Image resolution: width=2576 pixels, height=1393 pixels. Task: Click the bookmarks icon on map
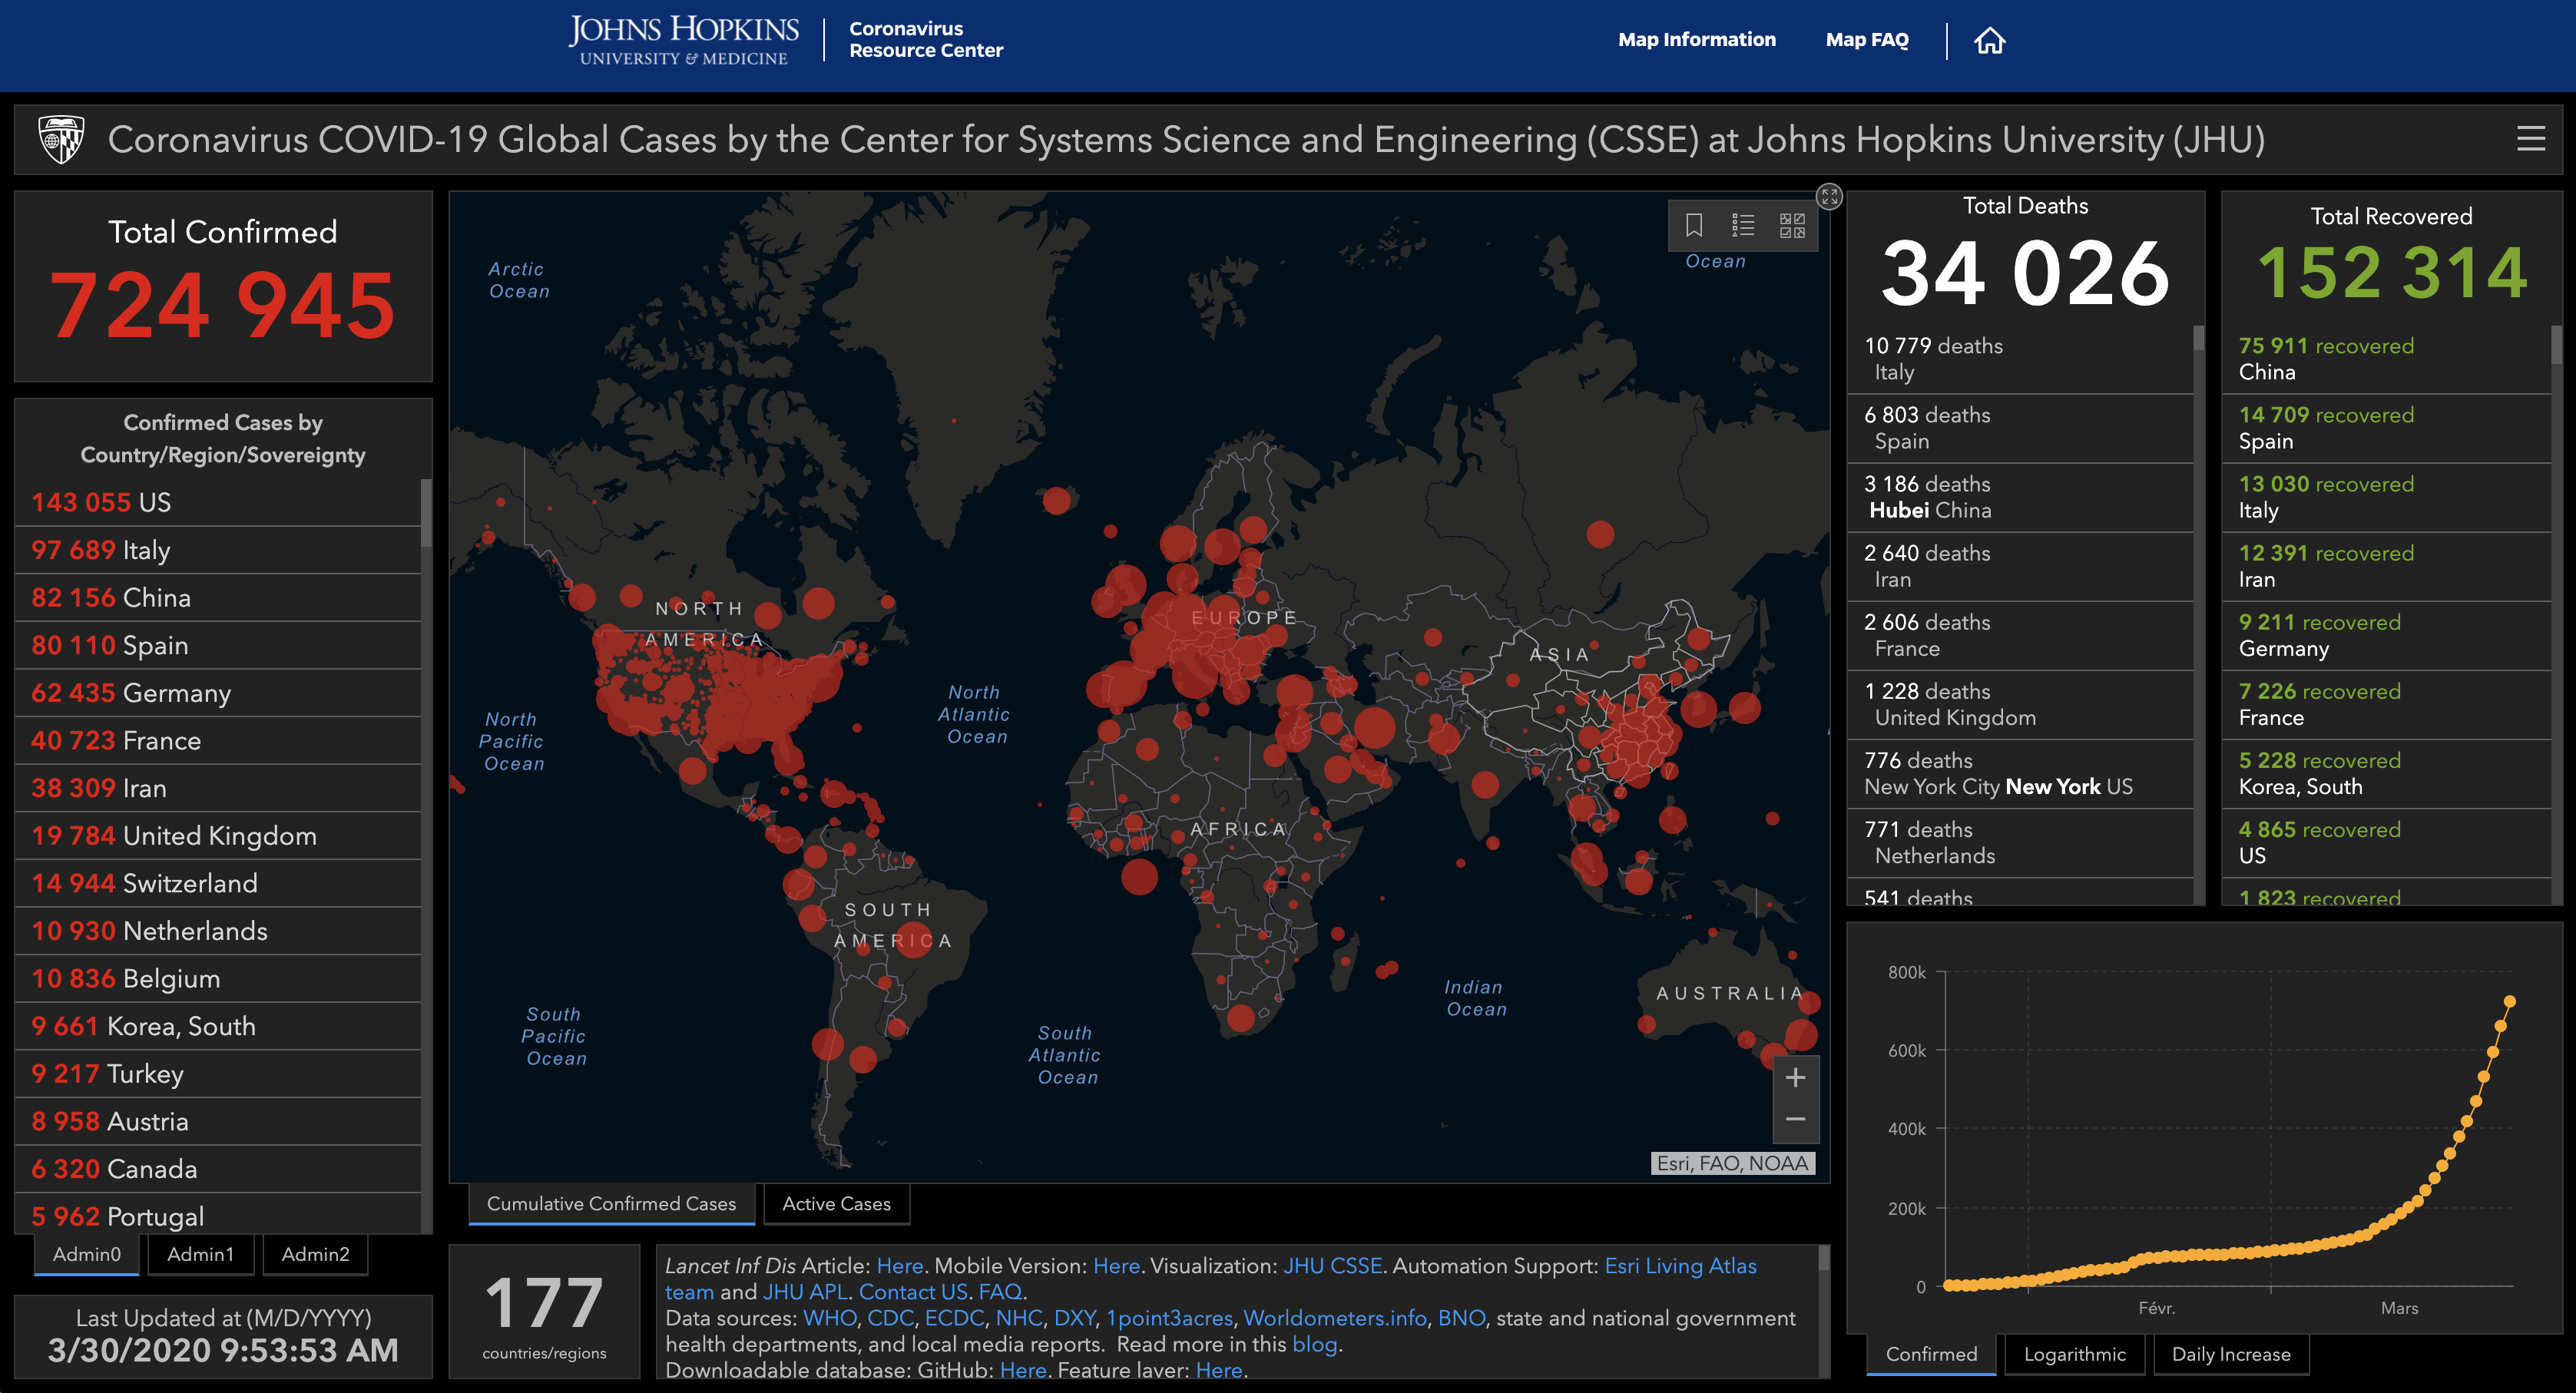(1693, 225)
